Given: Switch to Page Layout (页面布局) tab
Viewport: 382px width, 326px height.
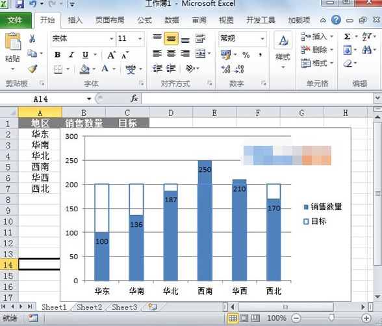Looking at the screenshot, I should (110, 20).
